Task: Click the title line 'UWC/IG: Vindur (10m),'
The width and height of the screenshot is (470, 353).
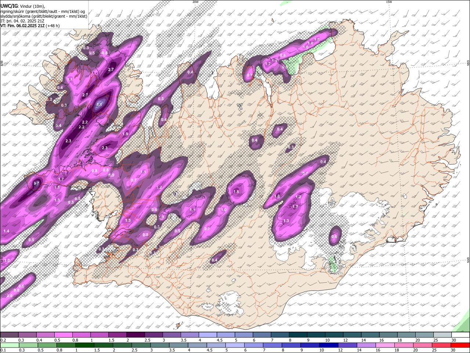Action: click(x=23, y=6)
